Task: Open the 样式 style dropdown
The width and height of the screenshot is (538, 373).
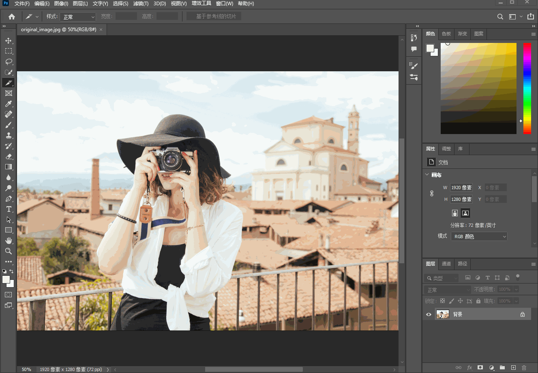Action: click(78, 17)
